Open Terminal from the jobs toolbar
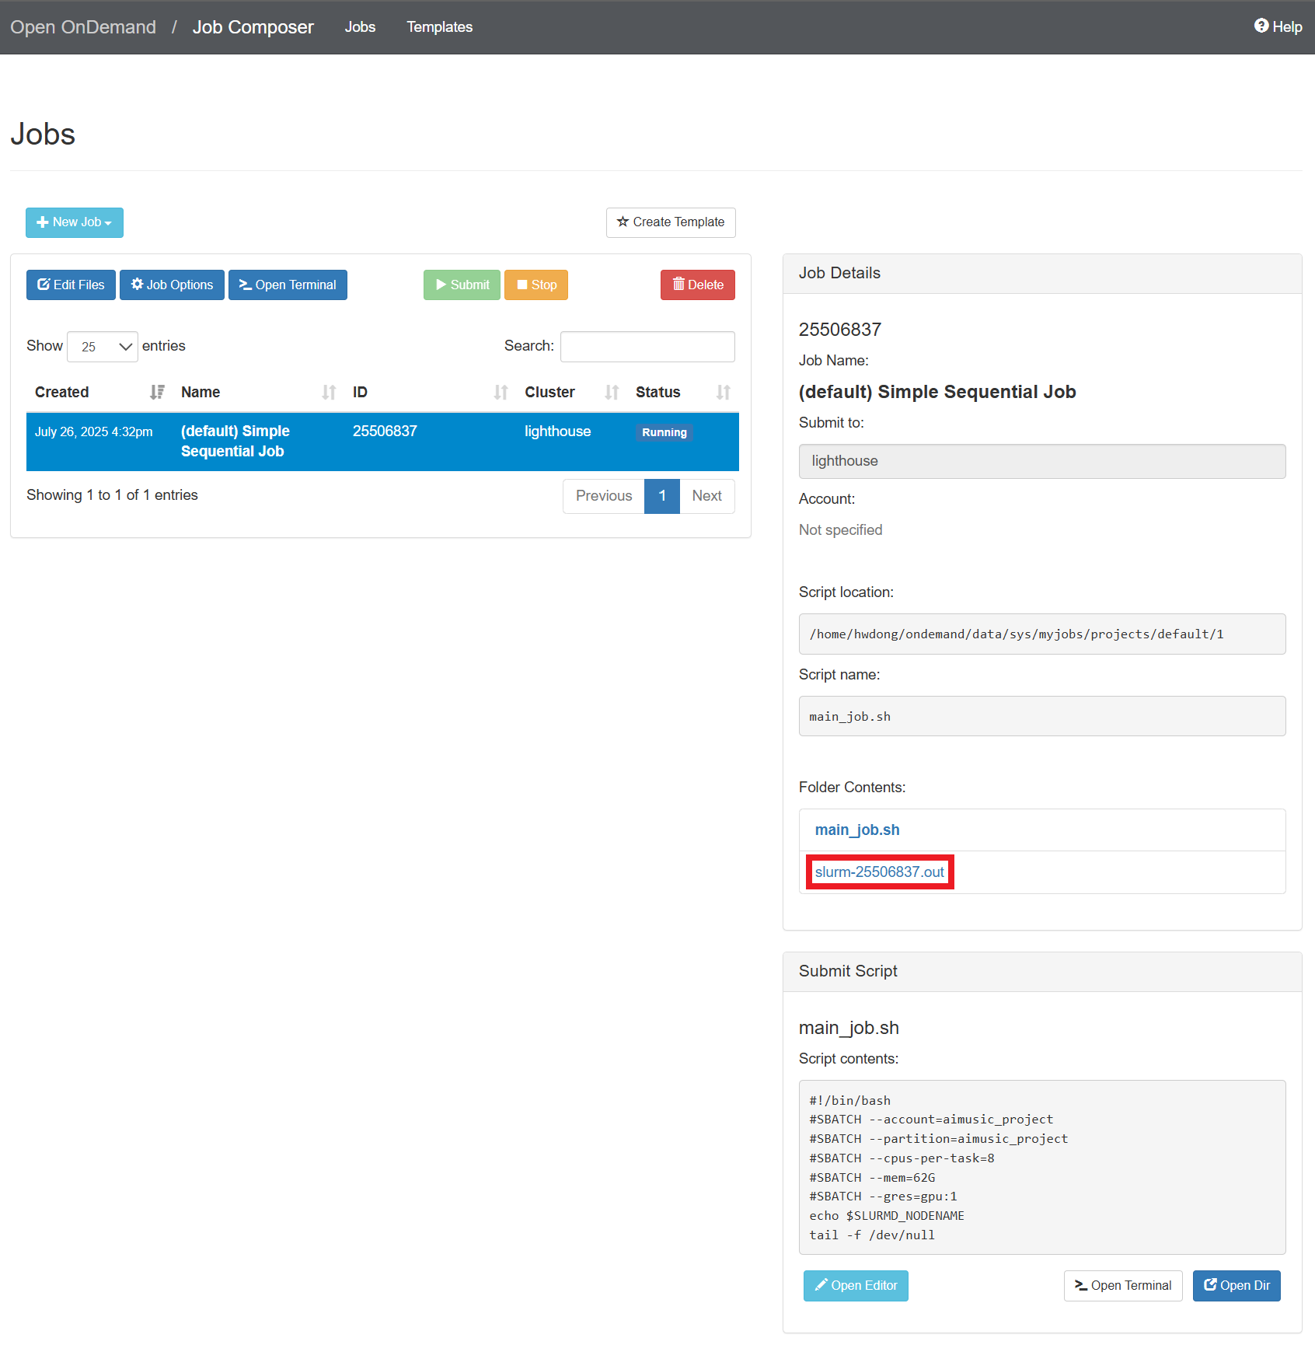The height and width of the screenshot is (1345, 1315). 288,285
